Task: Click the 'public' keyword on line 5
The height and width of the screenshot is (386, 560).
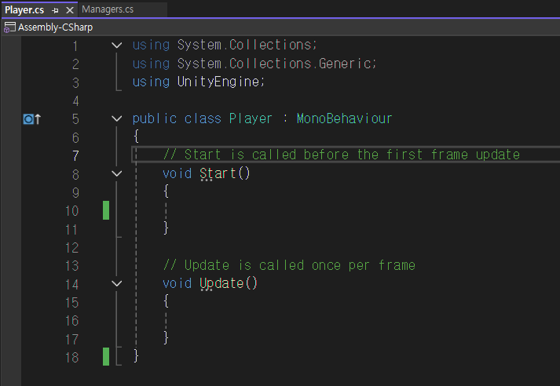Action: pyautogui.click(x=154, y=118)
